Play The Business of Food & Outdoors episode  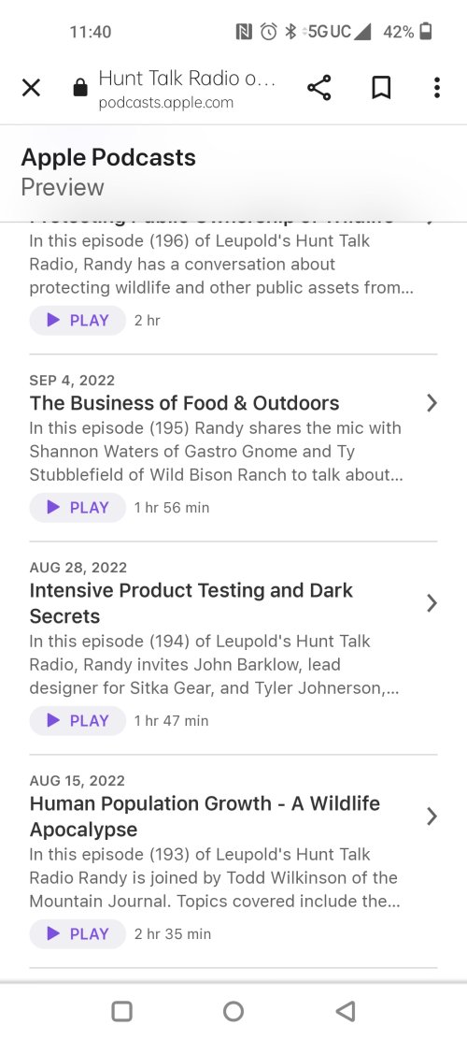(78, 508)
